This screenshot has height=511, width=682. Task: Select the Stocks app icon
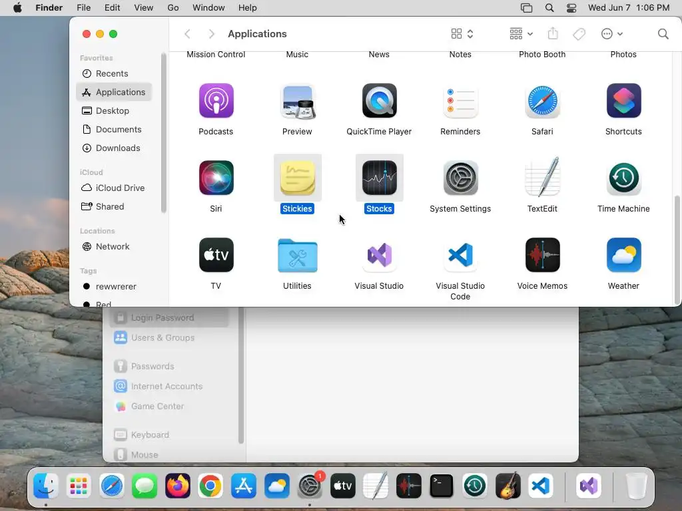pyautogui.click(x=379, y=178)
